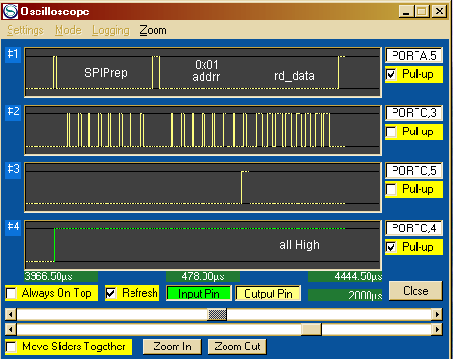Minimize the Oscilloscope window
This screenshot has width=453, height=359.
[x=406, y=12]
